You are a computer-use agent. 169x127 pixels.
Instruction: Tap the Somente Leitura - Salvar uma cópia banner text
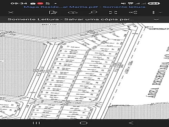coord(70,19)
